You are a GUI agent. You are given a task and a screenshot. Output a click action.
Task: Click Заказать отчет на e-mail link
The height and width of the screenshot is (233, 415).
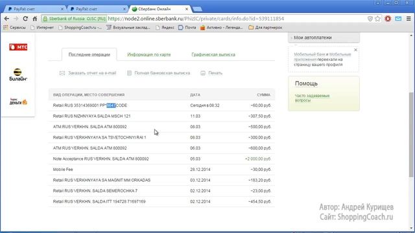point(92,73)
